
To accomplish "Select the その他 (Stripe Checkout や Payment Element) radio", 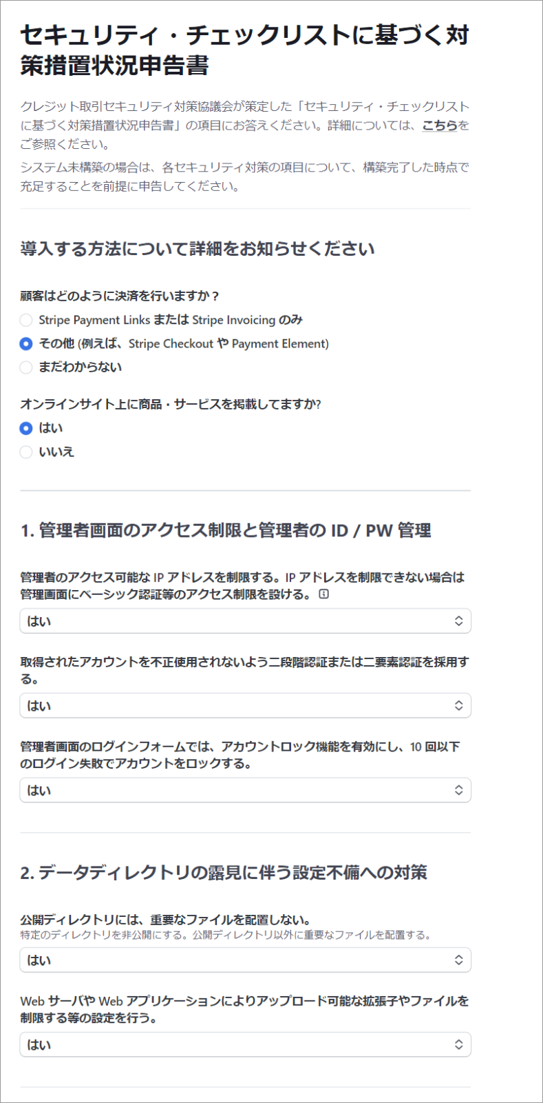I will [26, 343].
